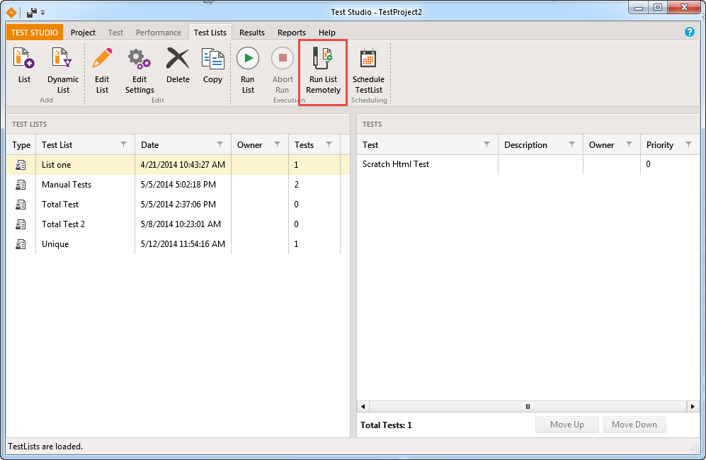Open the Results tab
This screenshot has width=706, height=460.
click(251, 33)
